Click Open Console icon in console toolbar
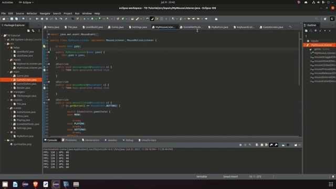The width and height of the screenshot is (336, 189). pos(296,145)
